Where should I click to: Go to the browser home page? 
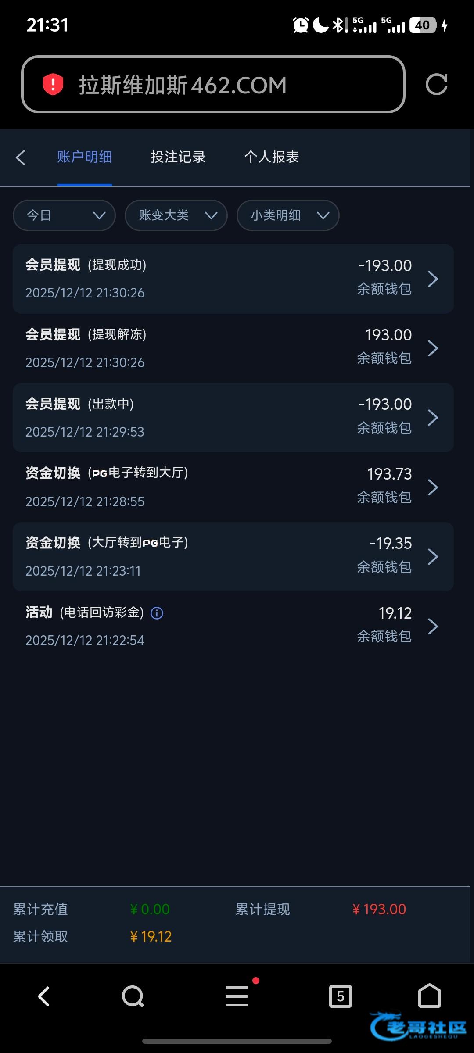[x=429, y=996]
